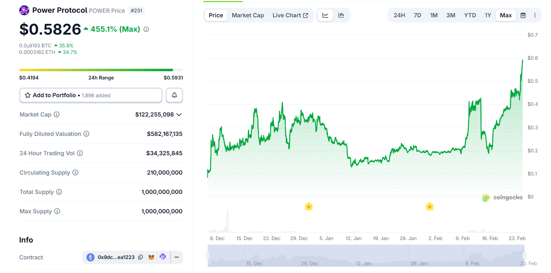Open the chart three-dot options menu
Screen dimensions: 551x273
point(535,15)
